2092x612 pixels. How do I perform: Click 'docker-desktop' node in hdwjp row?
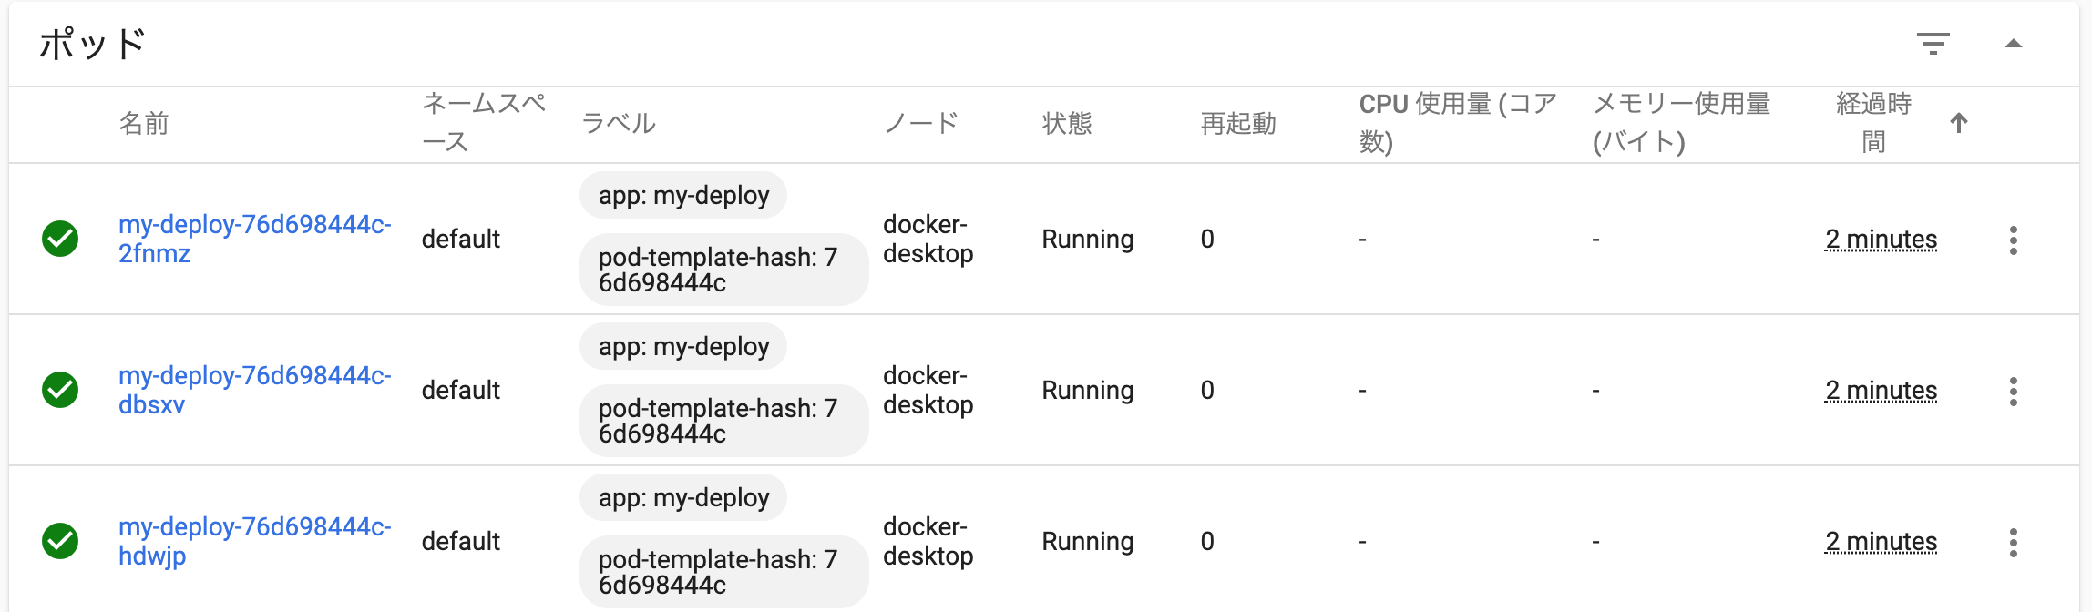pyautogui.click(x=928, y=541)
